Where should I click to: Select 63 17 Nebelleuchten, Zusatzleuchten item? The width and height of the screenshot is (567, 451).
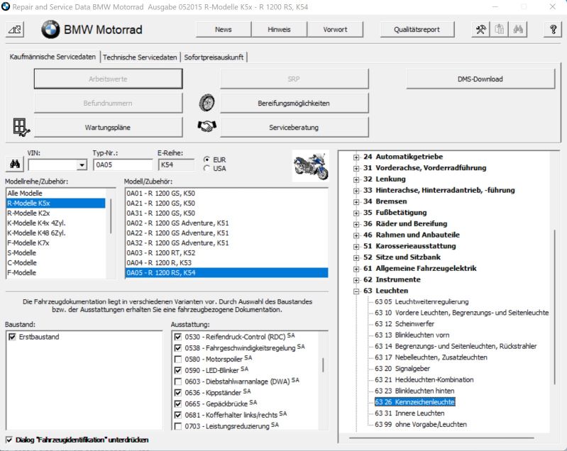point(431,357)
